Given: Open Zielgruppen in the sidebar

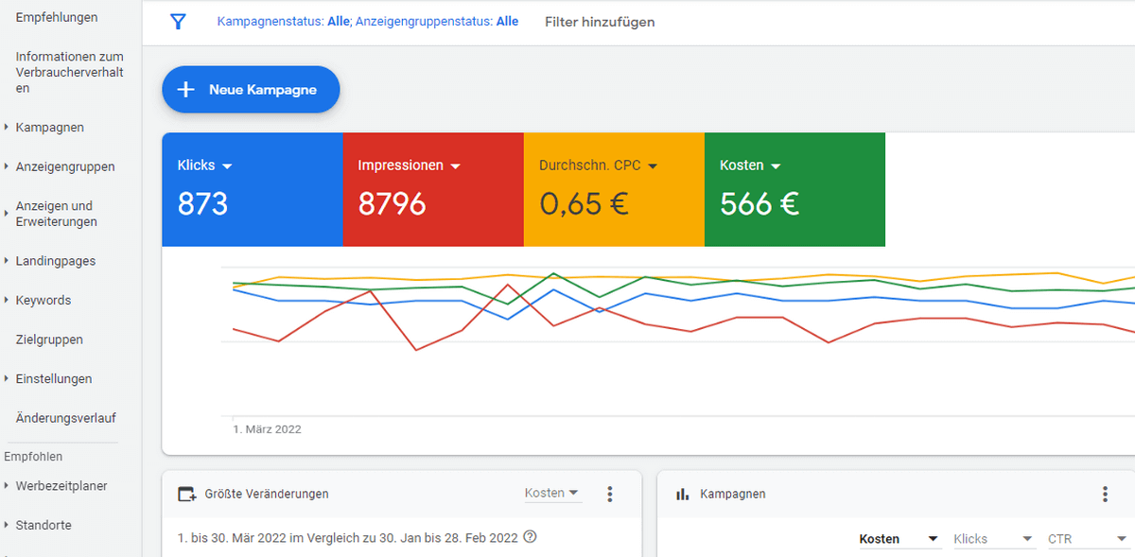Looking at the screenshot, I should tap(49, 339).
